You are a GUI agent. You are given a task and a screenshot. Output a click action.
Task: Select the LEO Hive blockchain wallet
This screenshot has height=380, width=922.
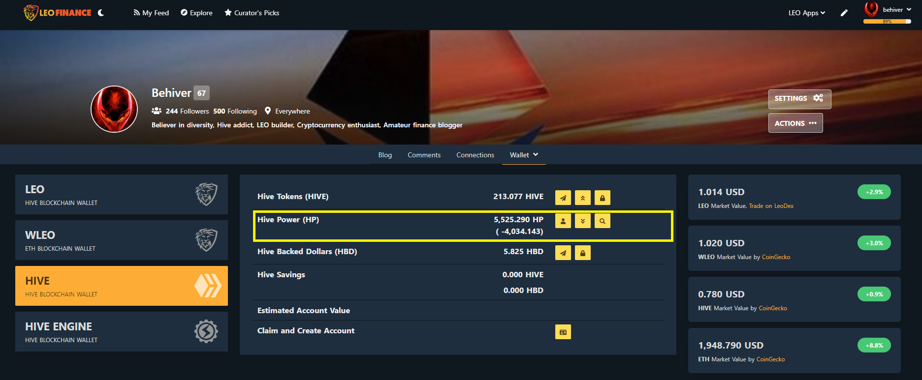122,195
